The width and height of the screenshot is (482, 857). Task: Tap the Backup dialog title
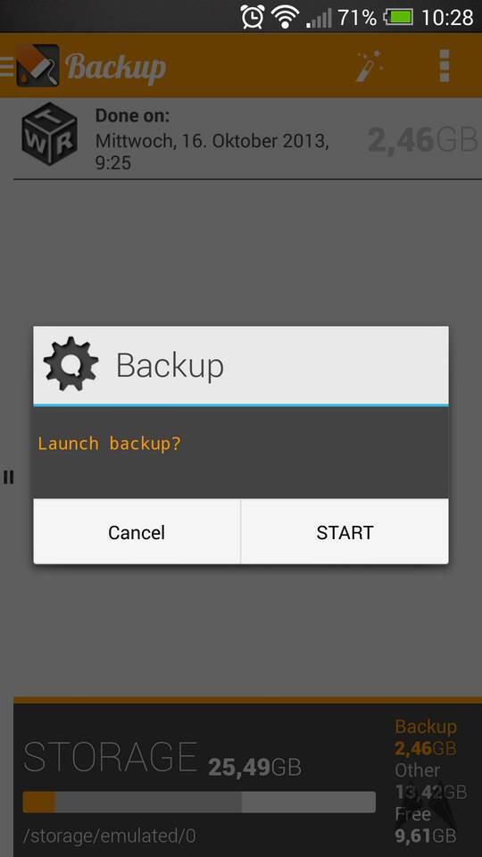(170, 365)
